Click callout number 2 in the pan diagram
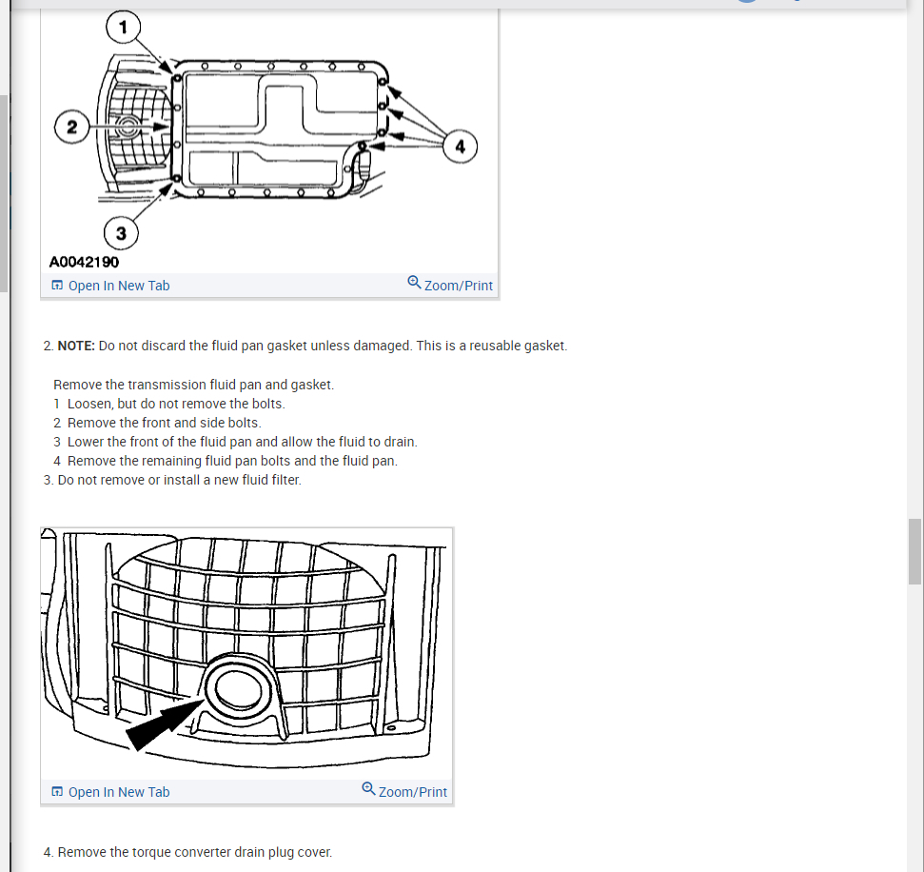 pos(72,127)
